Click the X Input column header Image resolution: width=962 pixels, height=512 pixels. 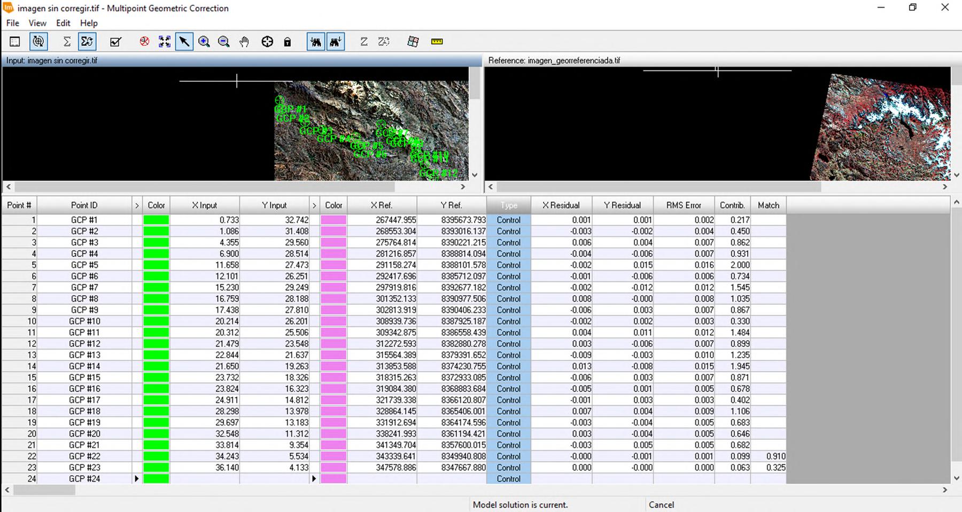[205, 205]
